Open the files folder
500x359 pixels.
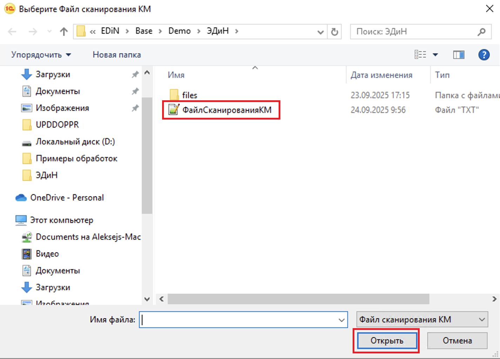pos(189,95)
